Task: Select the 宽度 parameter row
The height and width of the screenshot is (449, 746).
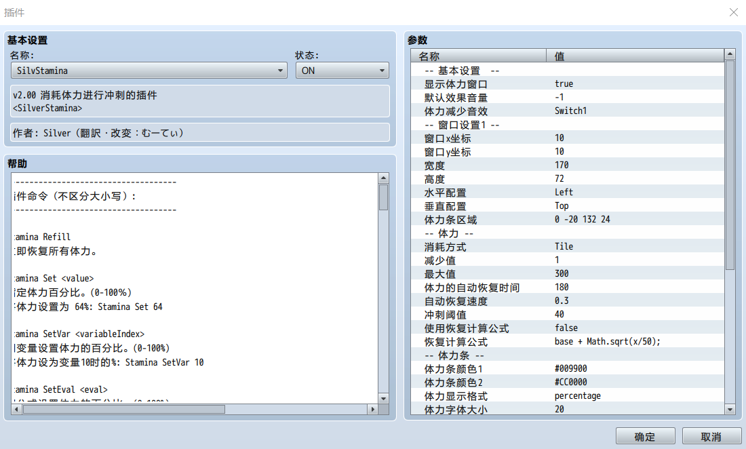Action: coord(568,165)
